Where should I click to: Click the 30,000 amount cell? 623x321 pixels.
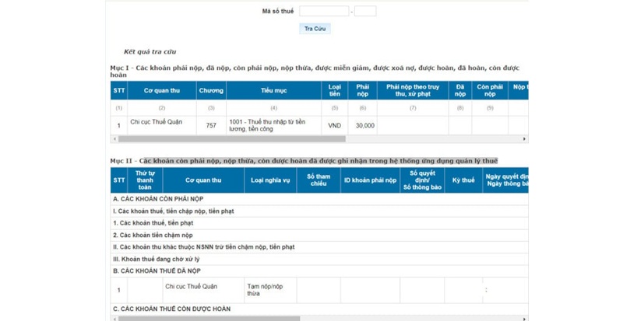pos(364,125)
